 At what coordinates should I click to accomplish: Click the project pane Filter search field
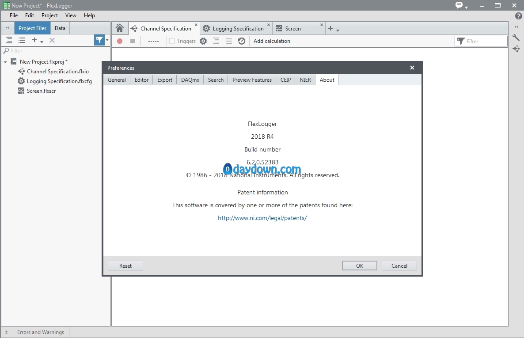click(x=56, y=51)
